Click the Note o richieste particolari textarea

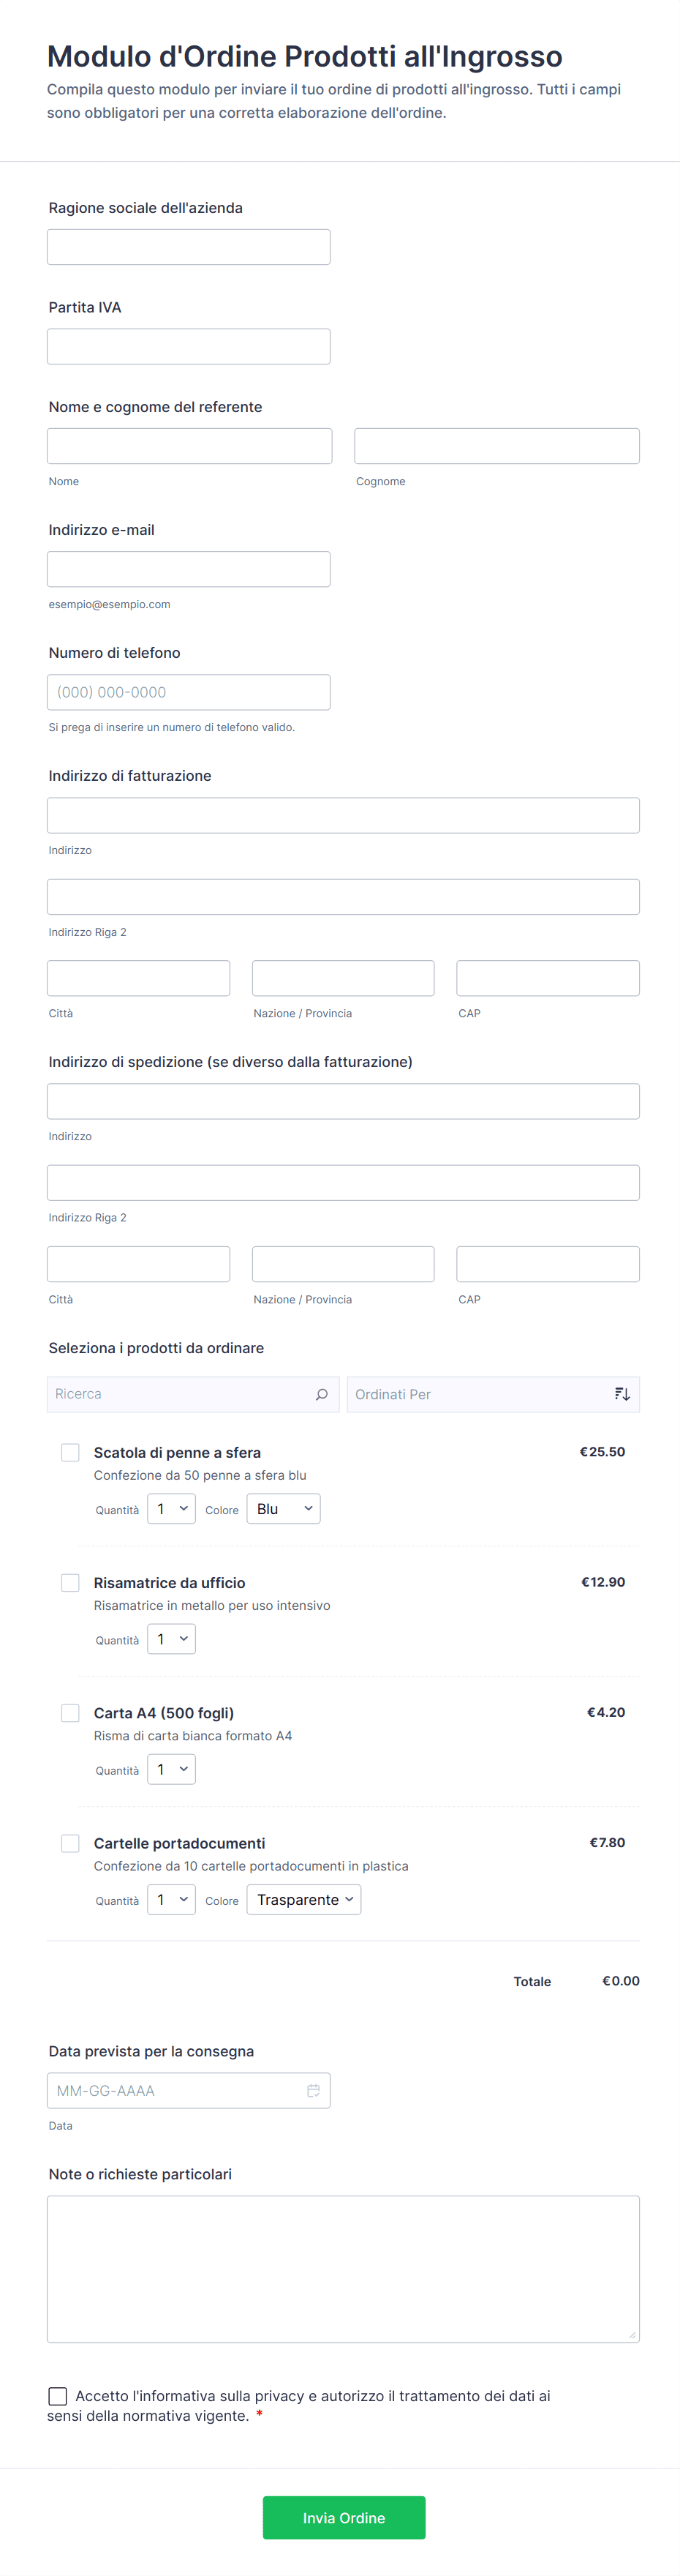(x=342, y=2268)
